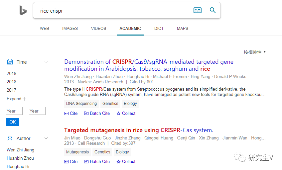Image resolution: width=282 pixels, height=170 pixels.
Task: Cite the first Arabidopsis CRISPR paper
Action: point(71,113)
